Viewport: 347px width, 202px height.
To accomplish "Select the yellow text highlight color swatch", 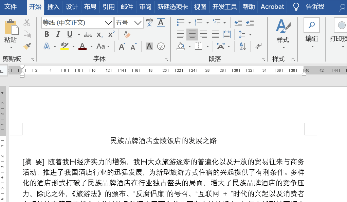I will click(x=65, y=49).
